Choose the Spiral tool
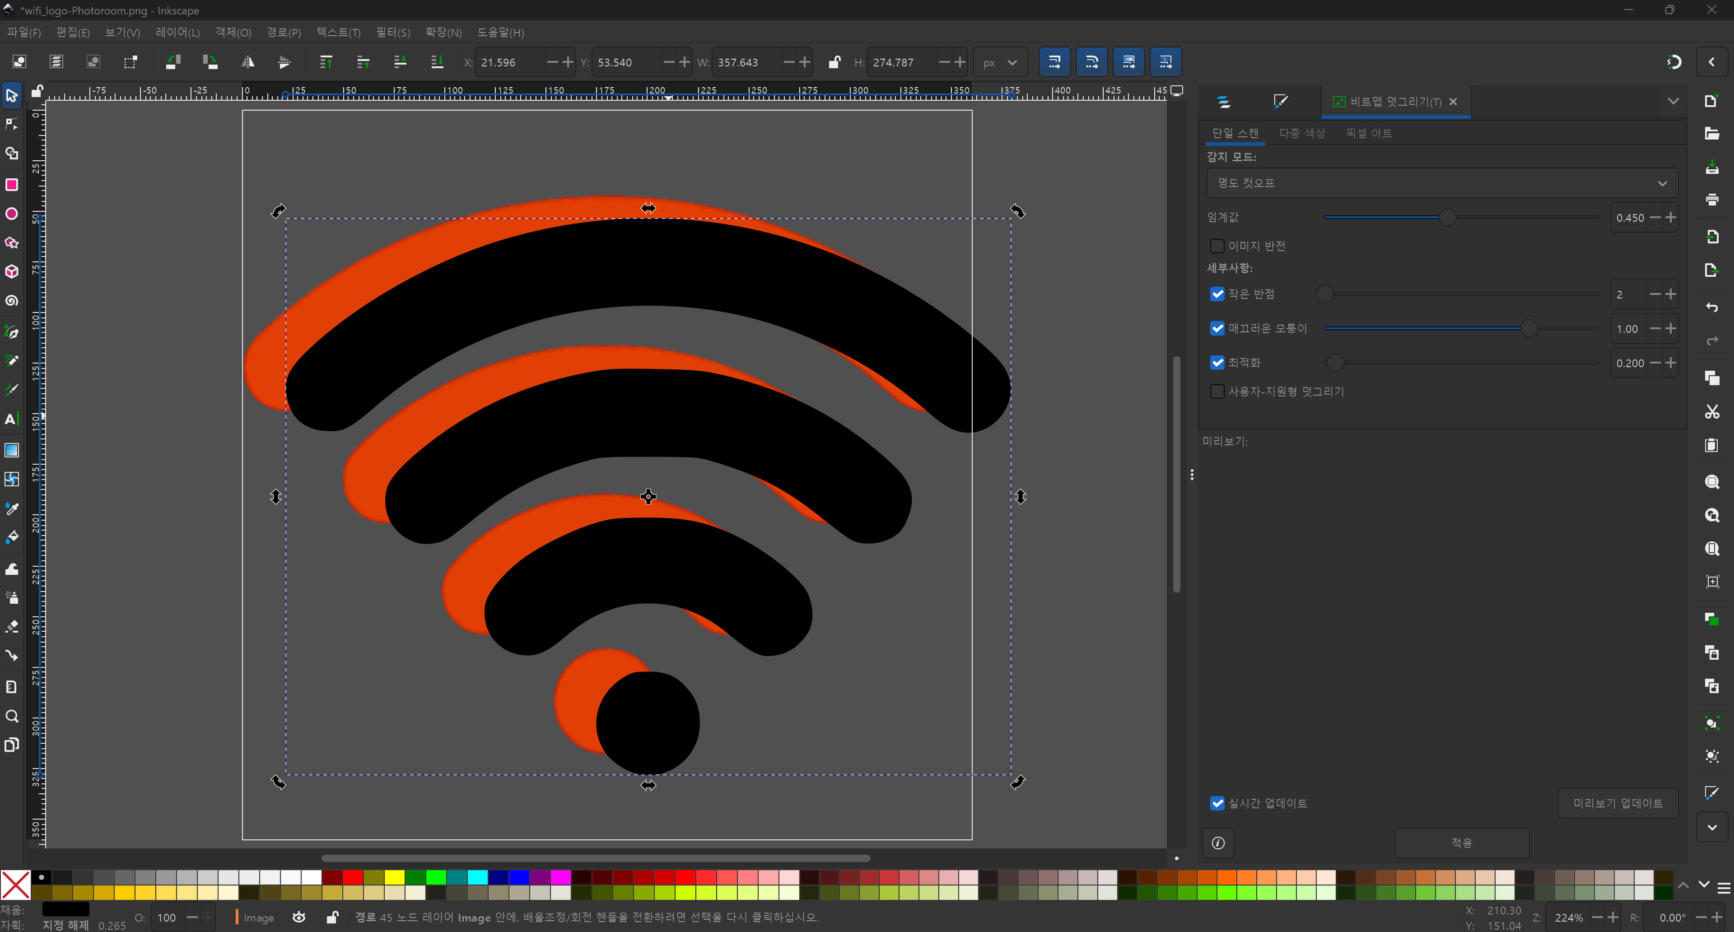The image size is (1734, 932). 11,301
